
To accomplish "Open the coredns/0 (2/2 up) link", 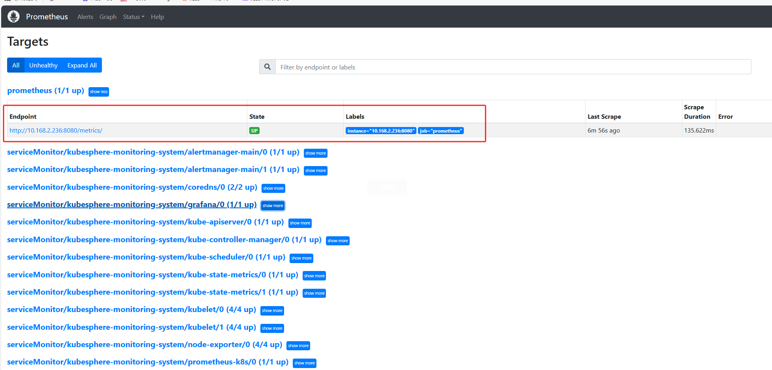I will point(132,187).
